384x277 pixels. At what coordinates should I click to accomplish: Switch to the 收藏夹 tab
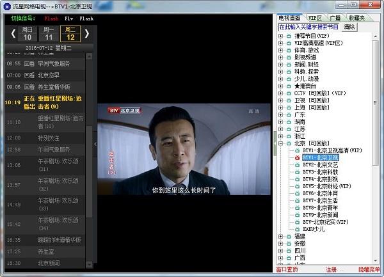(356, 18)
